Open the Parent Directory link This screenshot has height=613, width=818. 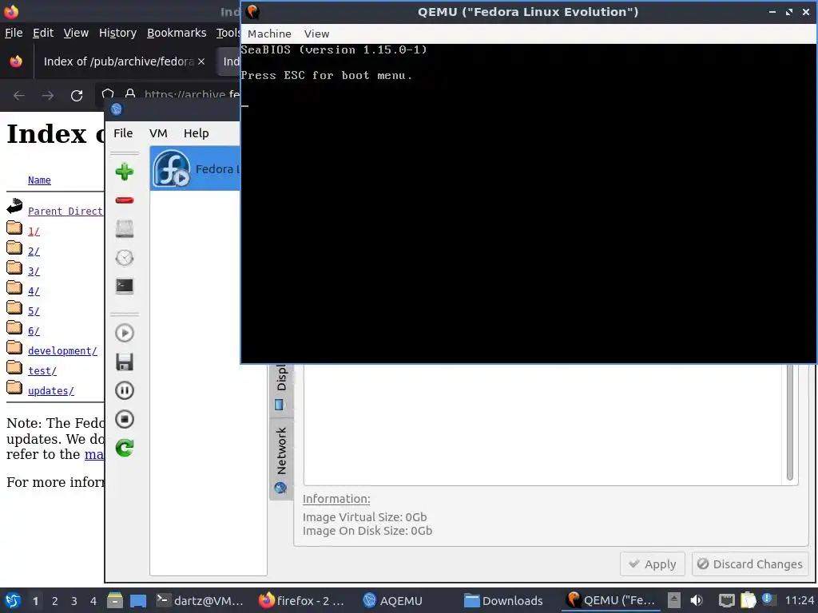pyautogui.click(x=65, y=211)
